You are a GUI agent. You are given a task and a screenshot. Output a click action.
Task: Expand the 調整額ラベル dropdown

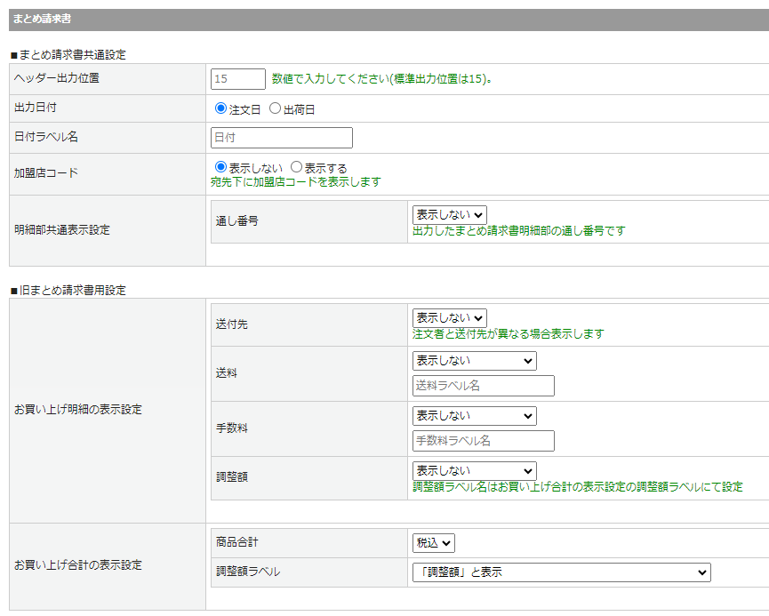point(561,572)
